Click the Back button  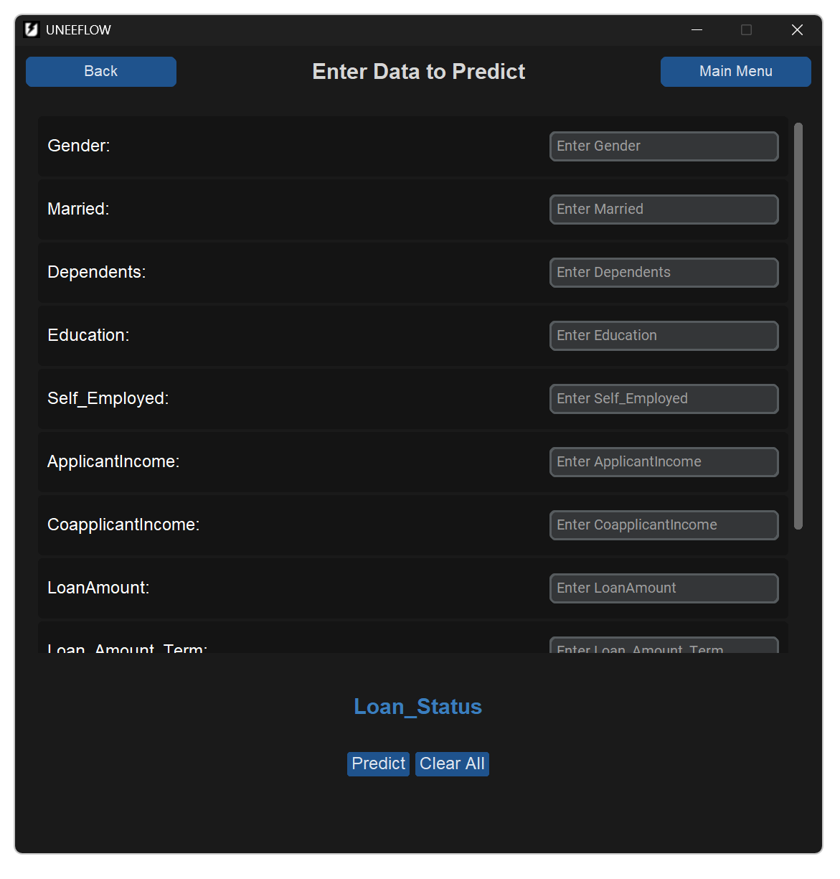pyautogui.click(x=101, y=72)
